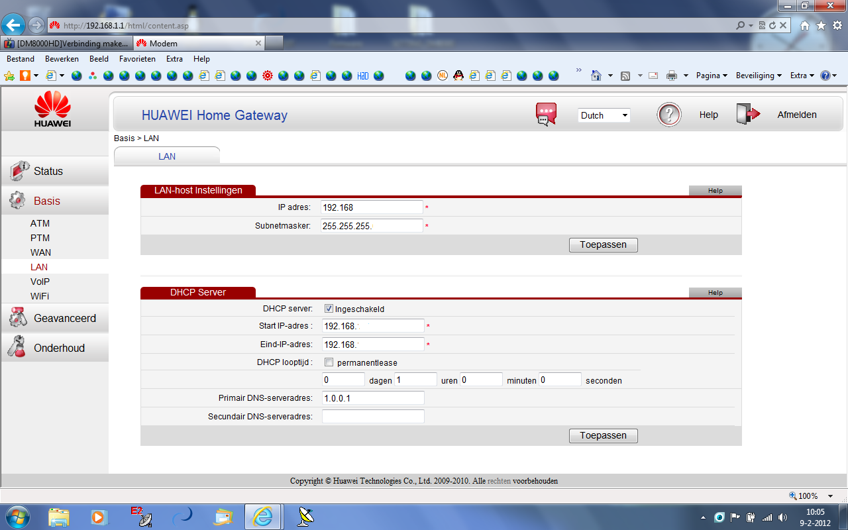Image resolution: width=848 pixels, height=530 pixels.
Task: Click the Secundair DNS-serveradres field
Action: click(x=373, y=416)
